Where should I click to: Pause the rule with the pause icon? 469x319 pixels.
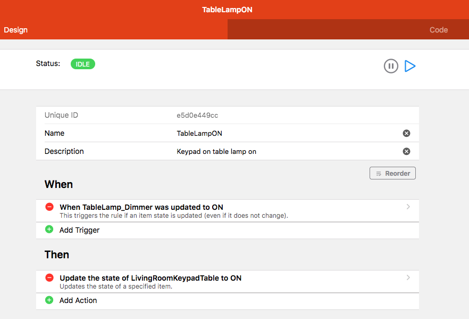[x=391, y=66]
